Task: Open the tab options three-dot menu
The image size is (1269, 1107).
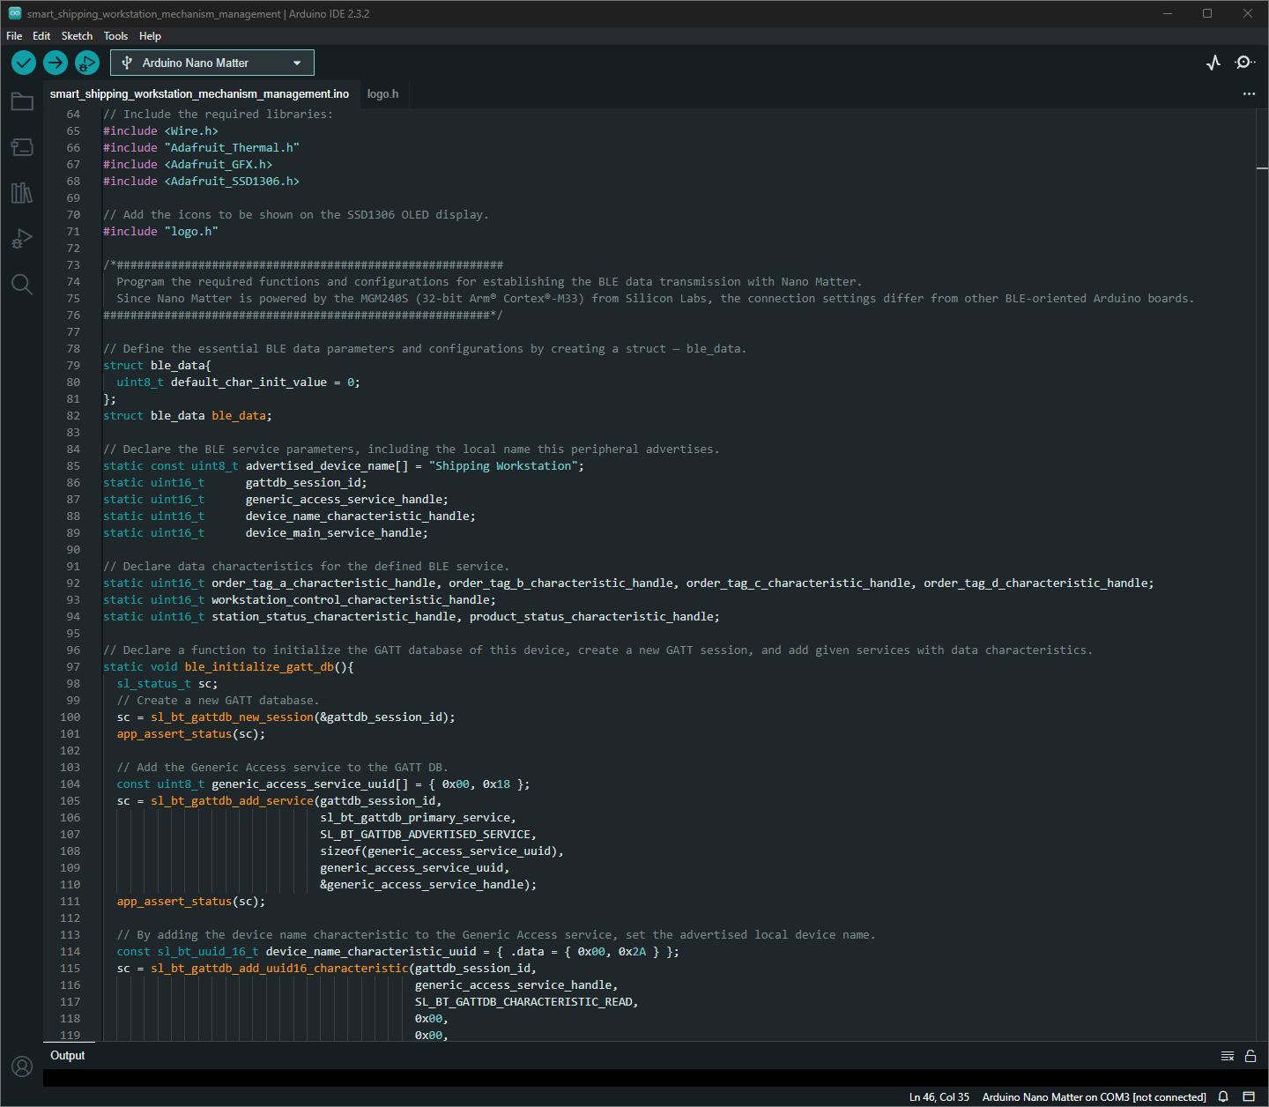Action: 1249,93
